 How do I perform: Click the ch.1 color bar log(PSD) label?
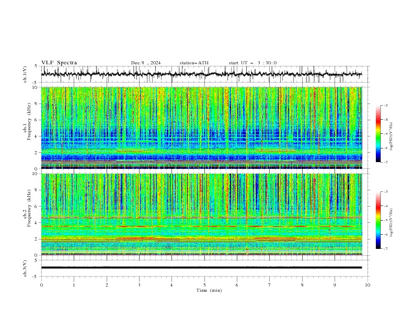(x=392, y=136)
